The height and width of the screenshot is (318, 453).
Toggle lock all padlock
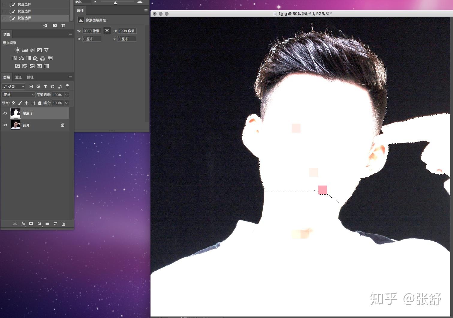tap(40, 103)
